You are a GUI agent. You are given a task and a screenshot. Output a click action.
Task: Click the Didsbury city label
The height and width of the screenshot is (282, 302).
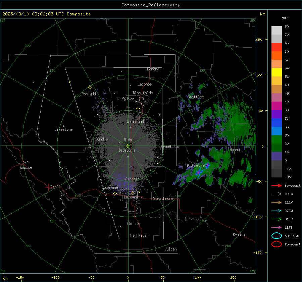[x=127, y=150]
